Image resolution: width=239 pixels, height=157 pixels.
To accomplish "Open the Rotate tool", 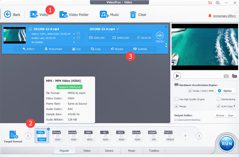I will click(x=117, y=49).
